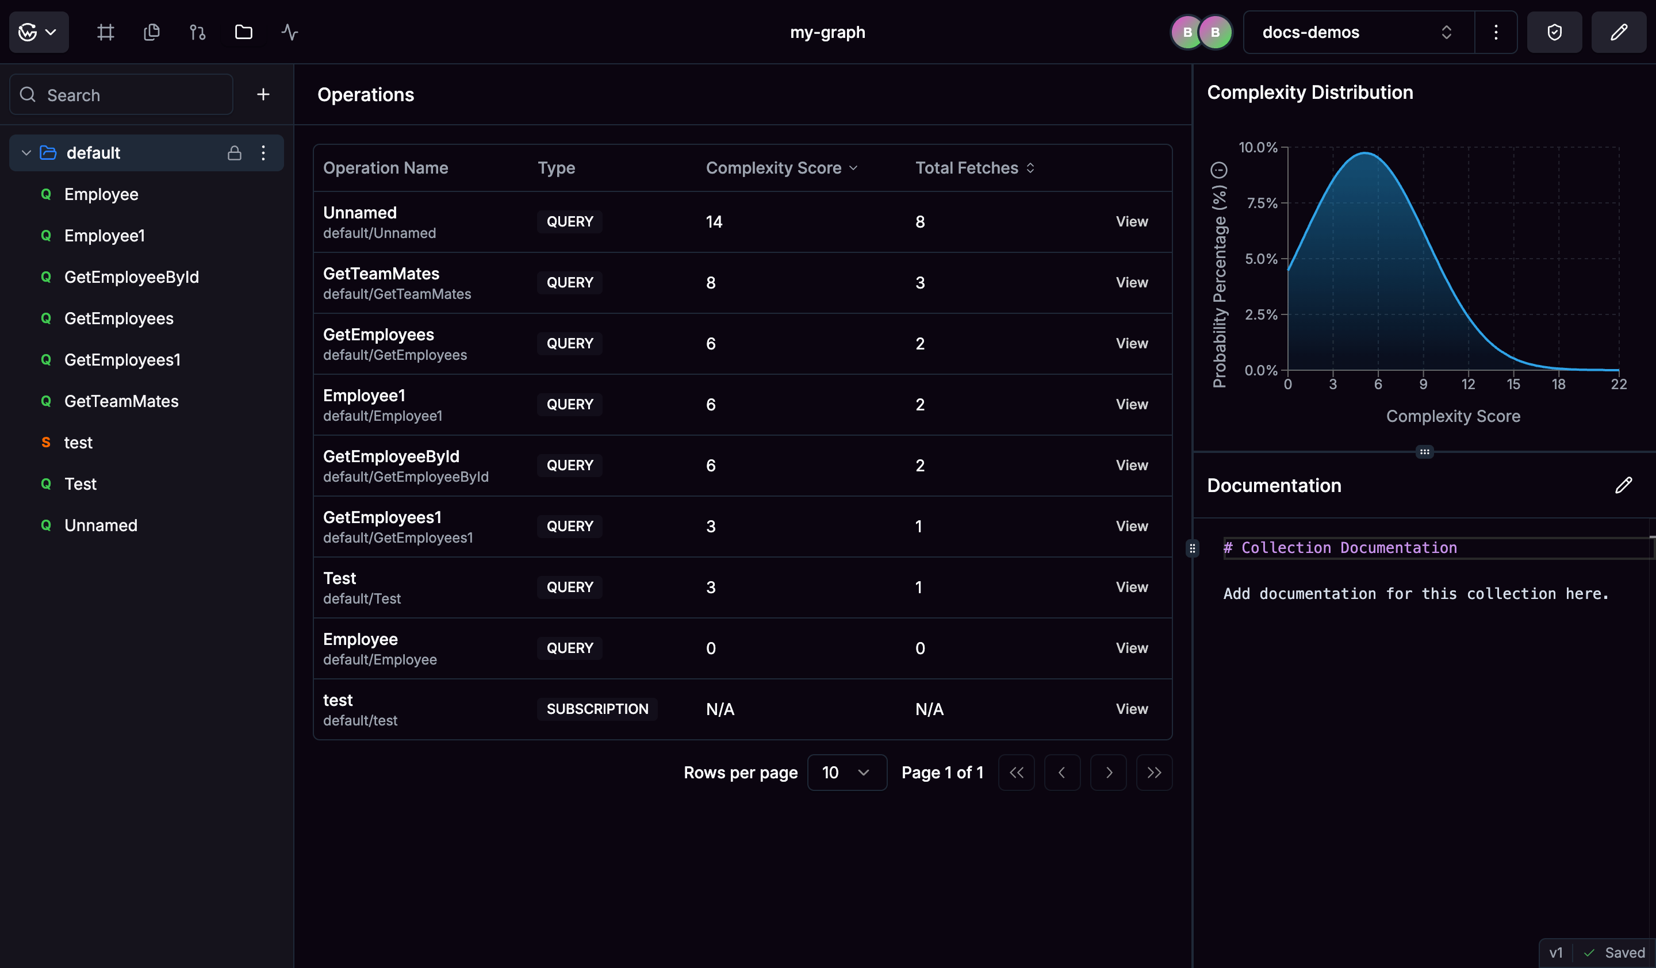Screen dimensions: 1656x968
Task: View the GetEmployees1 operation row
Action: point(1132,526)
